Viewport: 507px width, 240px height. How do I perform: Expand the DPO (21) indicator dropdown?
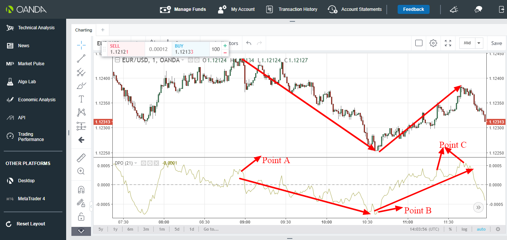coord(135,163)
